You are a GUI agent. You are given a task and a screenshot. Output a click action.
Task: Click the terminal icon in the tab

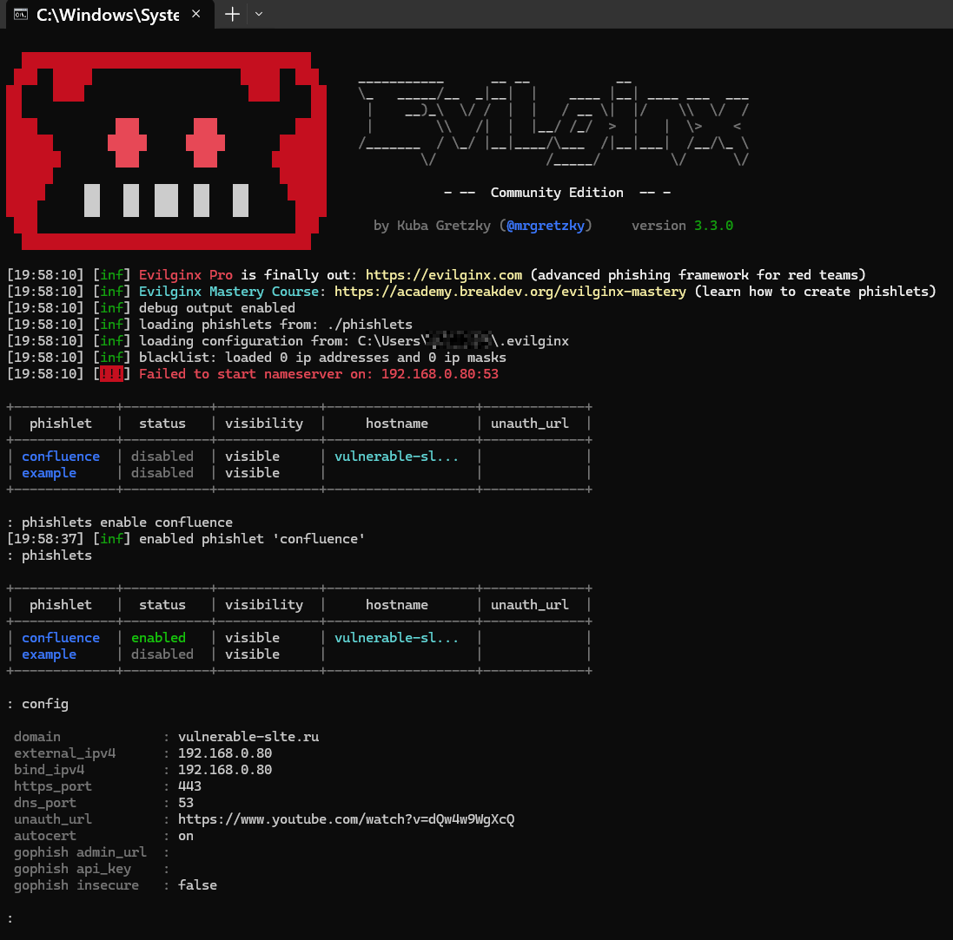pyautogui.click(x=21, y=14)
